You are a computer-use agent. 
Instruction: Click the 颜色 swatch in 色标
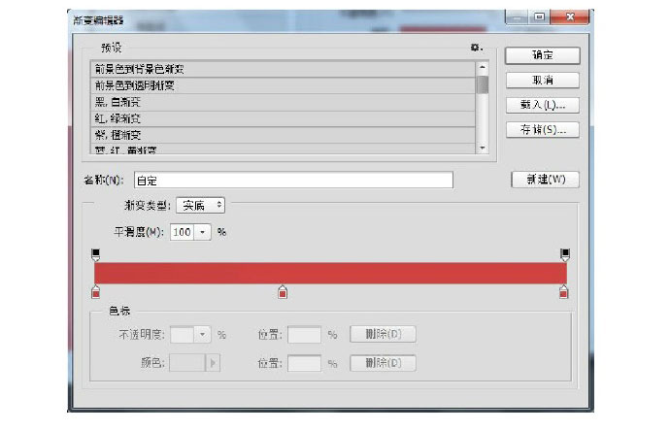[x=187, y=363]
